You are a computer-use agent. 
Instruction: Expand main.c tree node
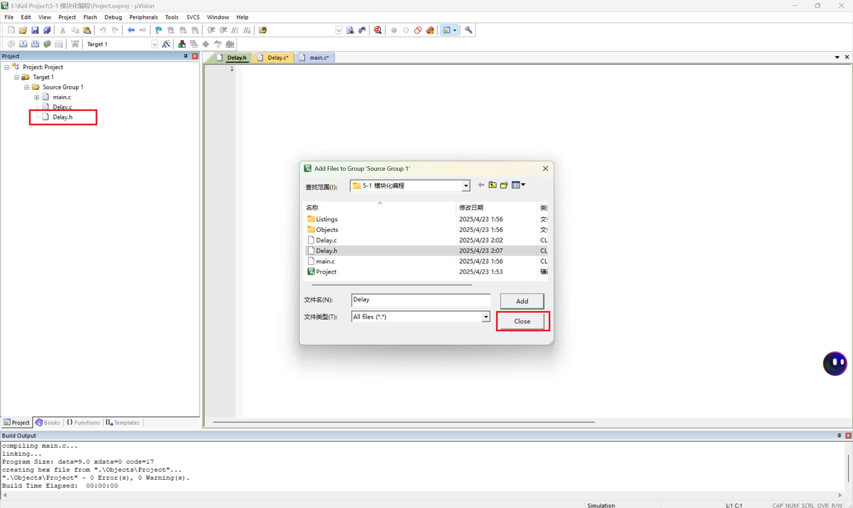pos(37,97)
